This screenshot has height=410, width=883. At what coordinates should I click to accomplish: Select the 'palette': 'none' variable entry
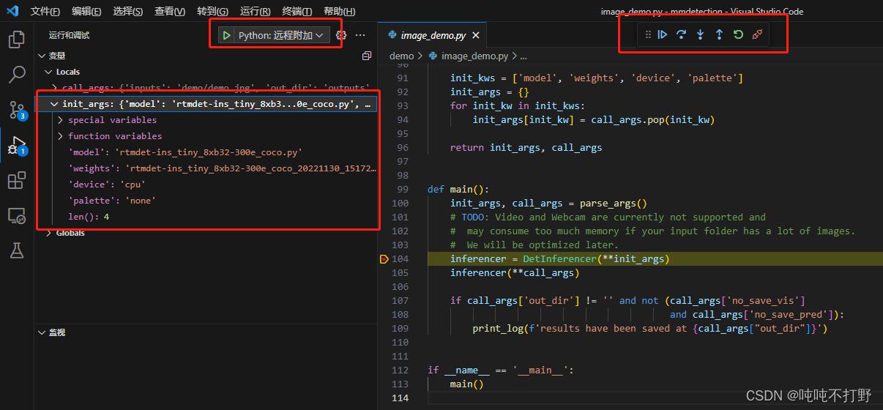(x=206, y=201)
